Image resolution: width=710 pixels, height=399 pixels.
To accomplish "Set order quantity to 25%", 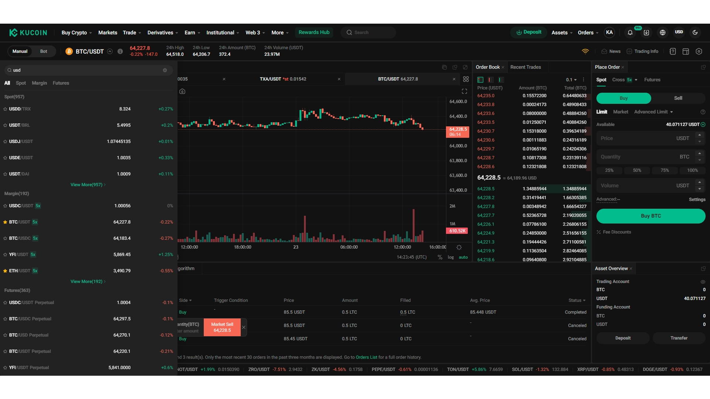I will click(609, 170).
